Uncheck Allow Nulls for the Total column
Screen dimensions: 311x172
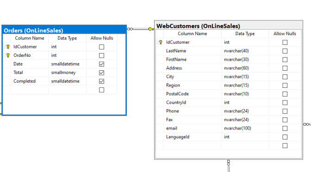101,73
